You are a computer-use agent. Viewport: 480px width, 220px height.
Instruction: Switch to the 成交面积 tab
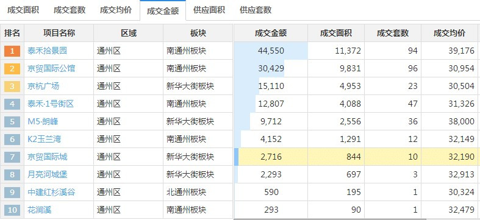23,10
